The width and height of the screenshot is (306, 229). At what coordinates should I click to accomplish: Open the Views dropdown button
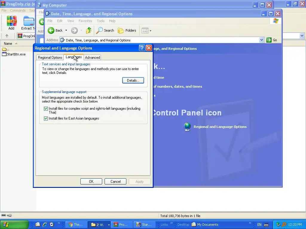[146, 31]
